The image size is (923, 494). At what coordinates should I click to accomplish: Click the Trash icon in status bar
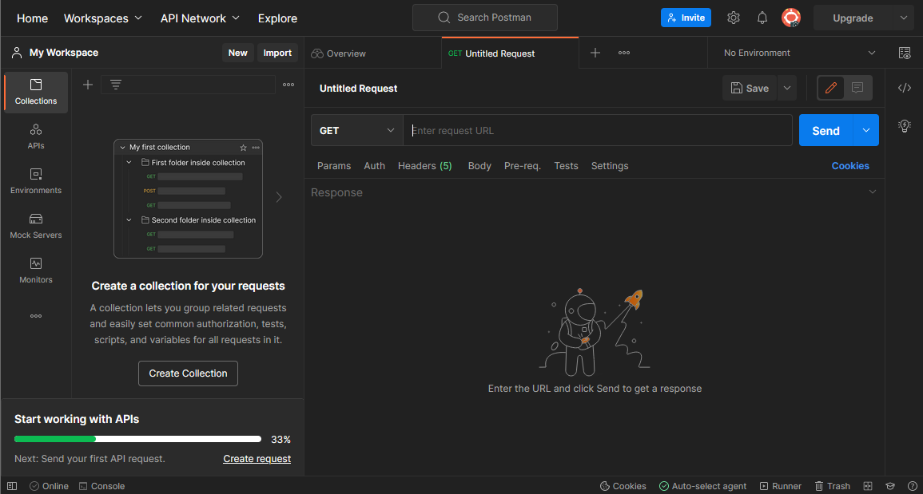pos(832,486)
